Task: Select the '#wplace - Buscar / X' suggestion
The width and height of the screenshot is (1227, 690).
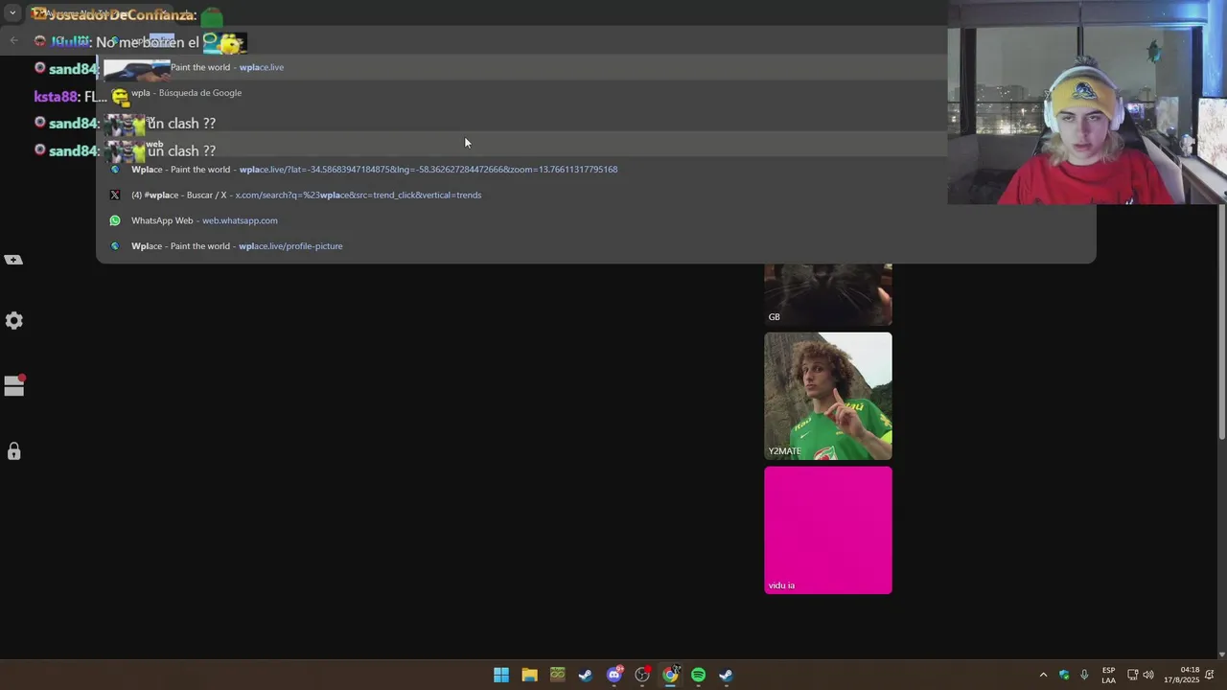Action: [x=595, y=195]
